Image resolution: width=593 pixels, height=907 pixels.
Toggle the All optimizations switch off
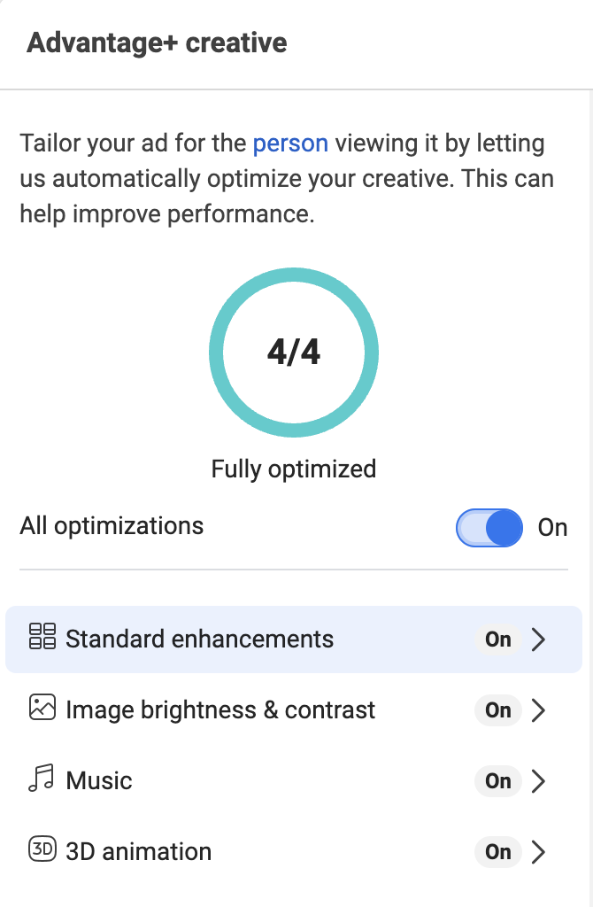(x=489, y=528)
